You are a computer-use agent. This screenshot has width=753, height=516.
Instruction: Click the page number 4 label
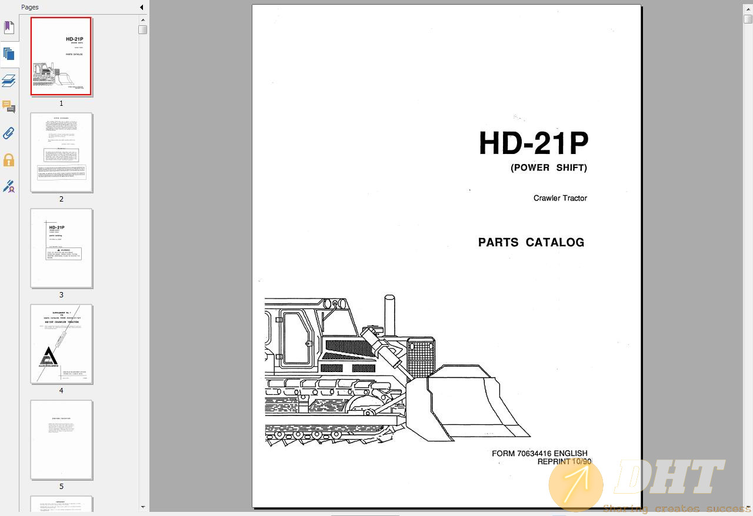pyautogui.click(x=61, y=391)
